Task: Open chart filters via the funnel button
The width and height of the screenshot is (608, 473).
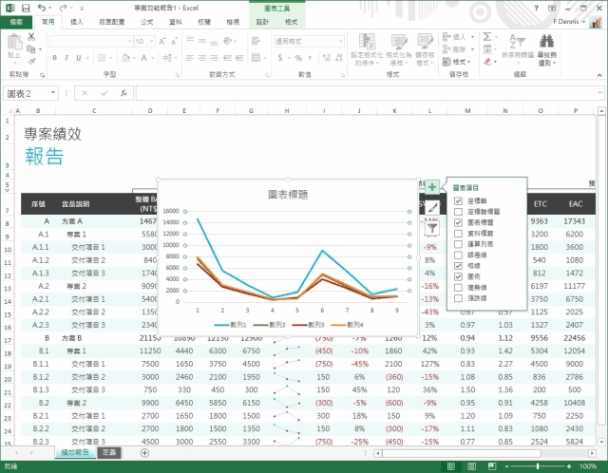Action: (432, 228)
